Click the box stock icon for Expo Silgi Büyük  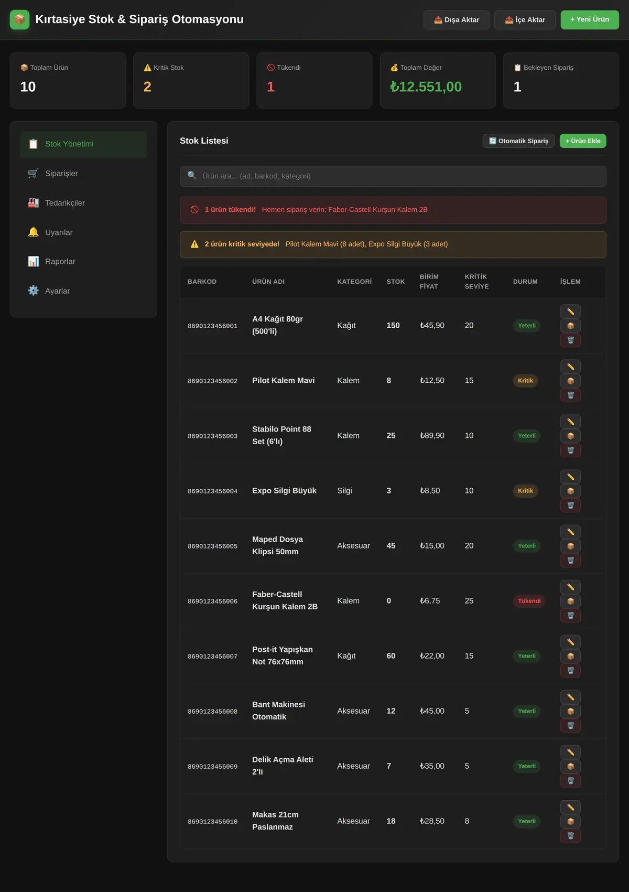click(x=570, y=491)
